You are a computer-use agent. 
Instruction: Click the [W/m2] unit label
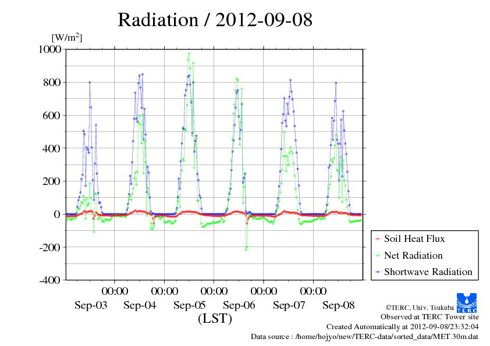pyautogui.click(x=67, y=37)
